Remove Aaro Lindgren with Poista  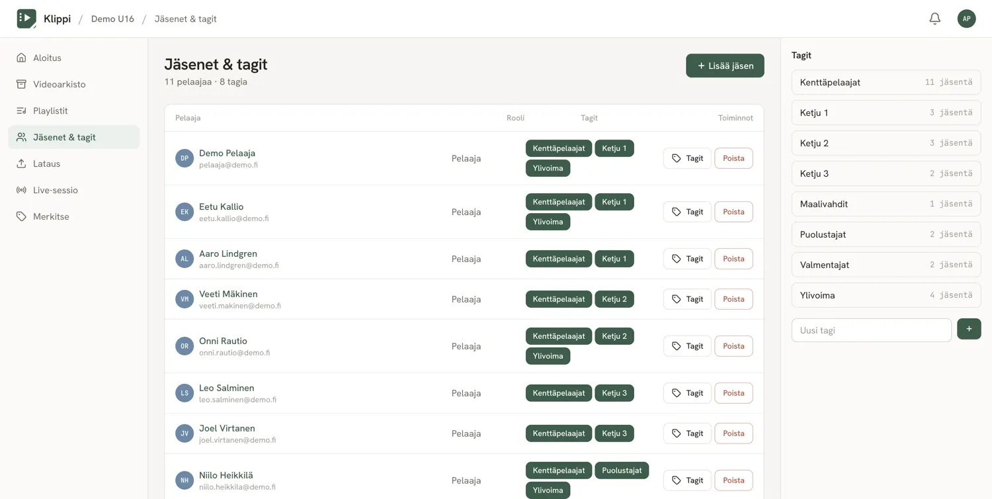[x=733, y=259]
